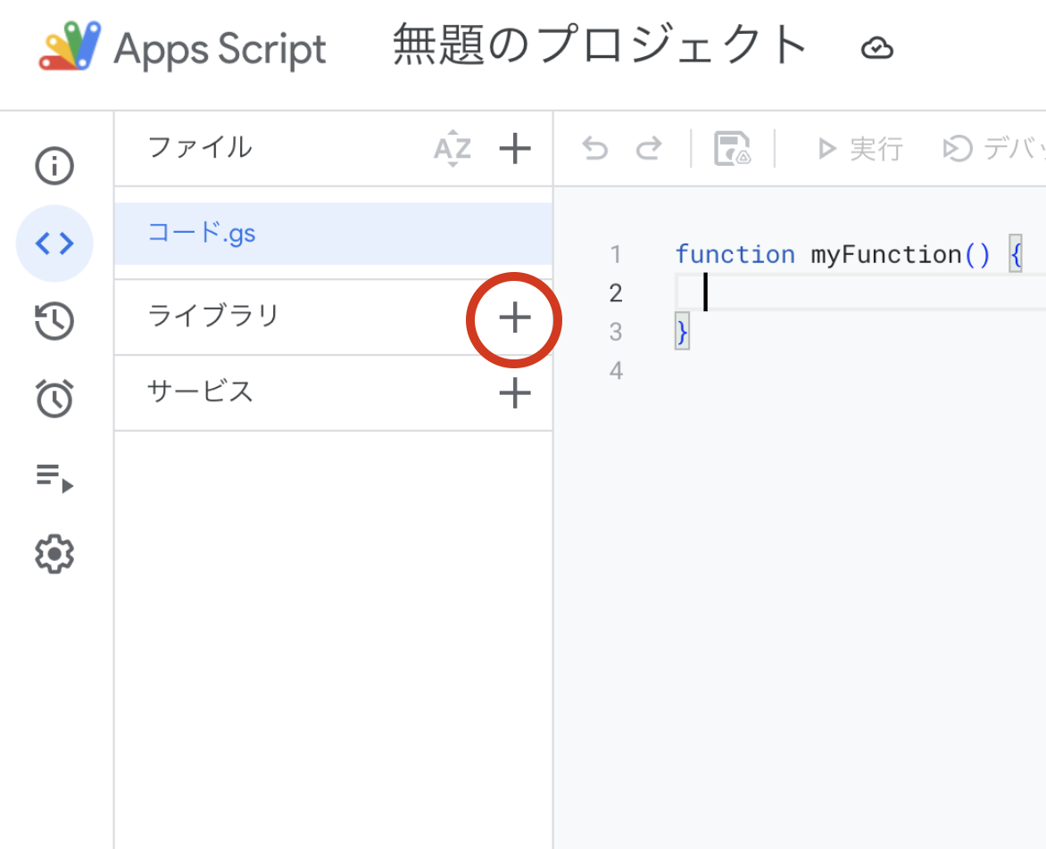Image resolution: width=1046 pixels, height=849 pixels.
Task: View the project version history
Action: click(x=54, y=320)
